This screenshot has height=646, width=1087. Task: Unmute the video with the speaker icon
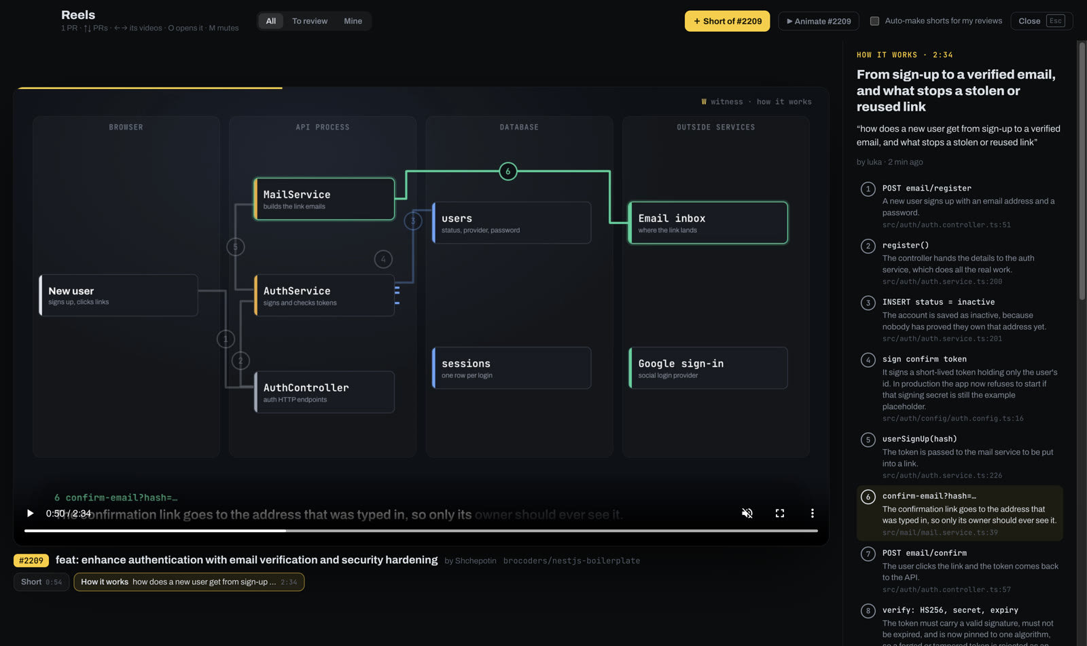pyautogui.click(x=747, y=514)
